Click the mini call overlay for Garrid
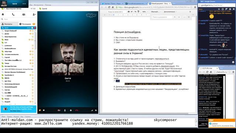The height and width of the screenshot is (133, 236). click(x=14, y=4)
